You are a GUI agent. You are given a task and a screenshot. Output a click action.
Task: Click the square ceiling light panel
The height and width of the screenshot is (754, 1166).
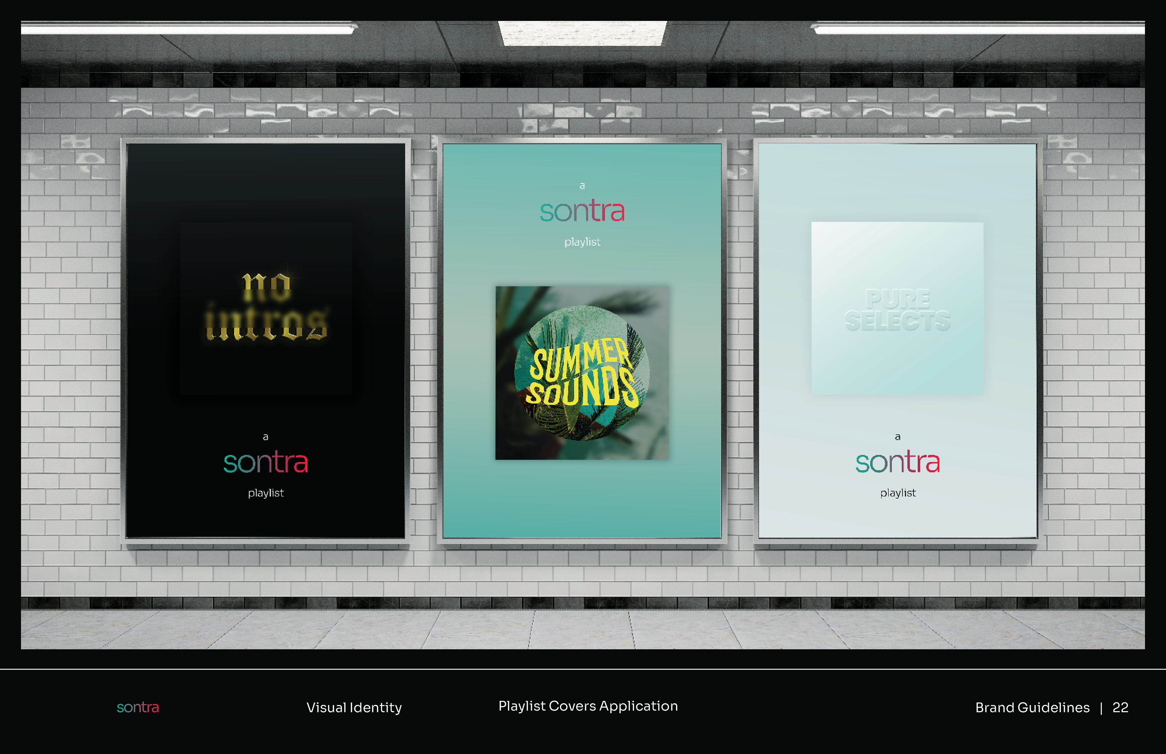point(582,33)
